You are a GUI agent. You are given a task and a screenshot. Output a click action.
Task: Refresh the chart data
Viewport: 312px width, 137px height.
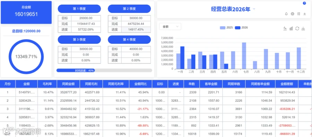(x=297, y=29)
